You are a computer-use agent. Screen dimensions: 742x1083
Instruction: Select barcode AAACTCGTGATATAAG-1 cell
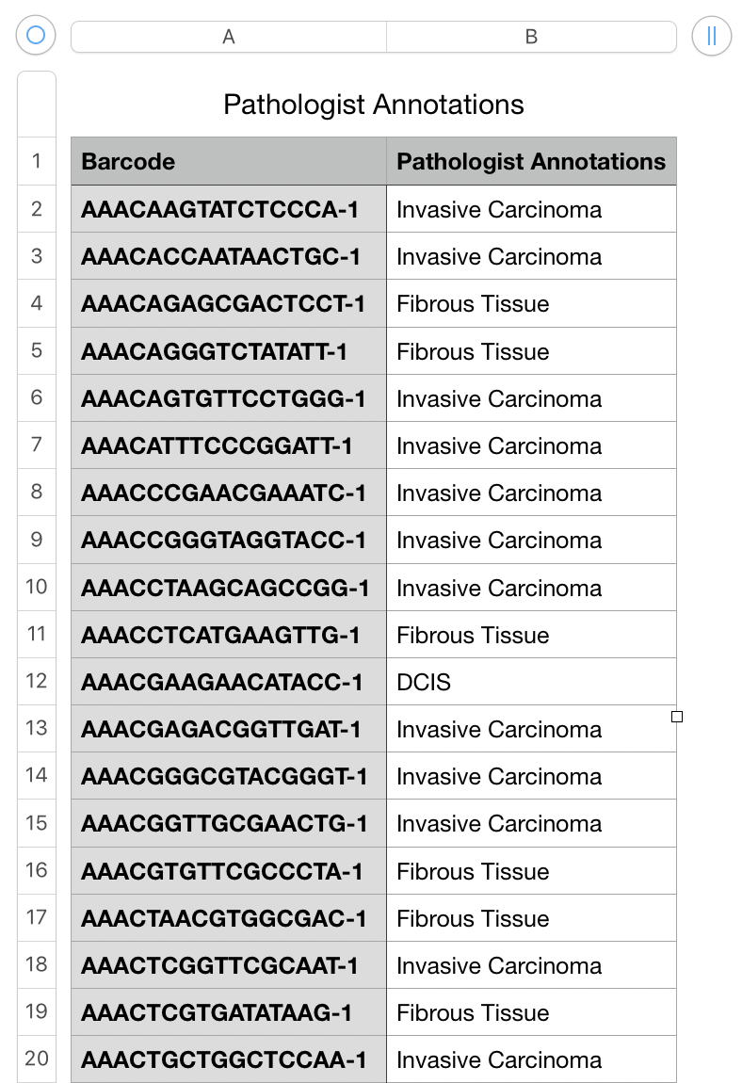point(229,1012)
